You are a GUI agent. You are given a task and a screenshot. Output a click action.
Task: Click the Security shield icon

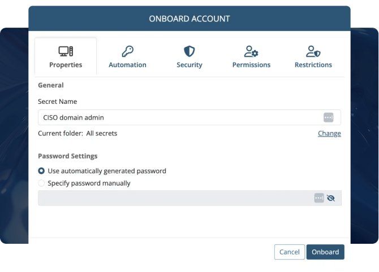click(189, 51)
